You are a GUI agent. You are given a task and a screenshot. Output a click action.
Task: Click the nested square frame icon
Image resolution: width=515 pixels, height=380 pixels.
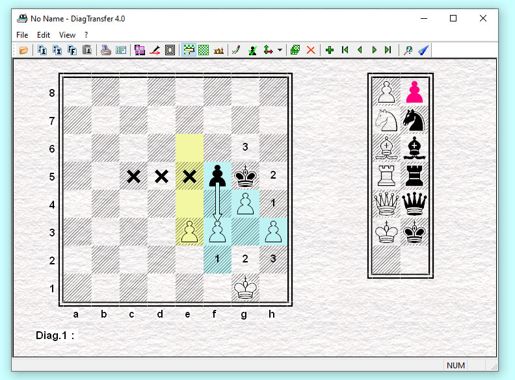[x=170, y=50]
